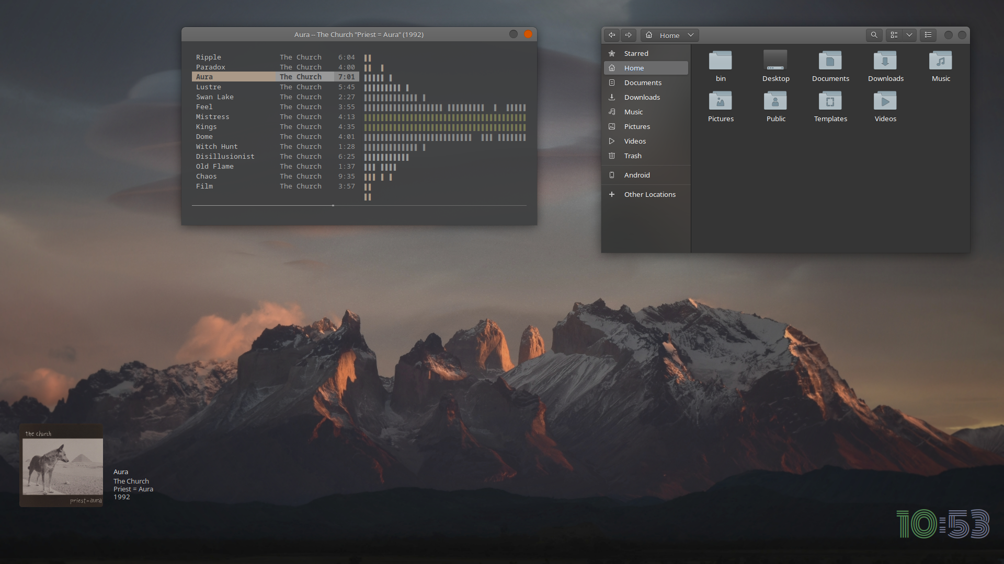Open Trash from the sidebar
The height and width of the screenshot is (564, 1004).
tap(633, 156)
